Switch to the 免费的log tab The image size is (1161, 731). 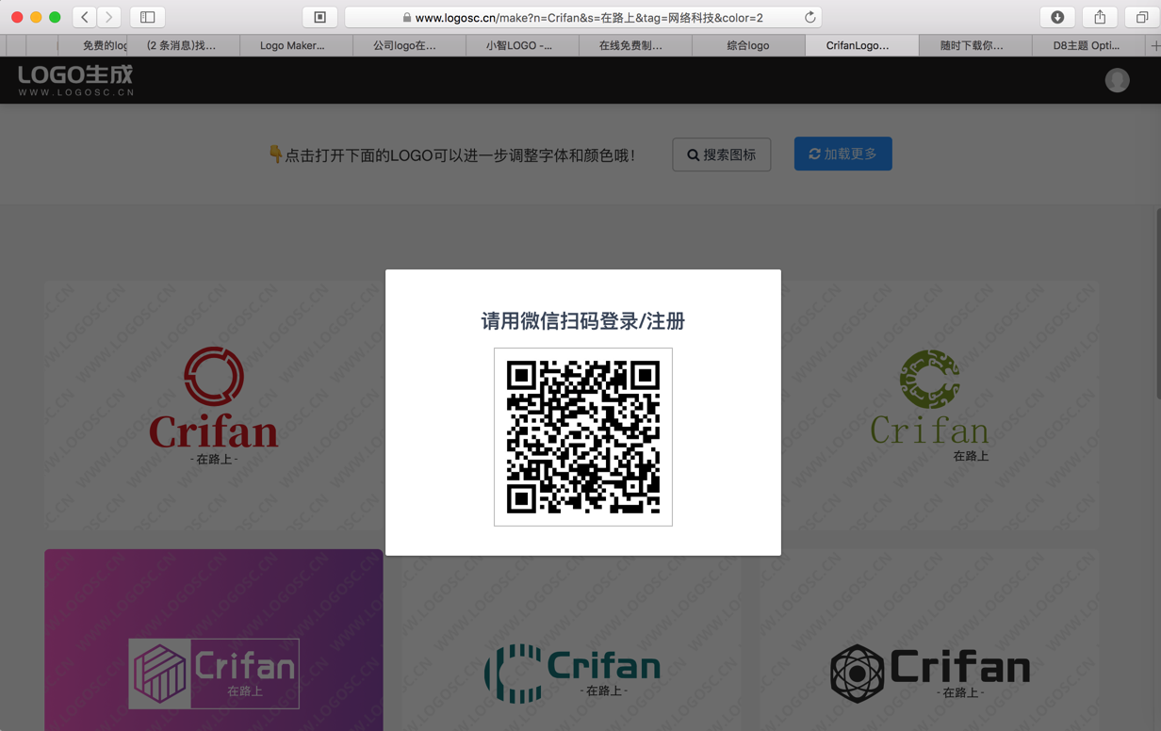click(x=92, y=45)
